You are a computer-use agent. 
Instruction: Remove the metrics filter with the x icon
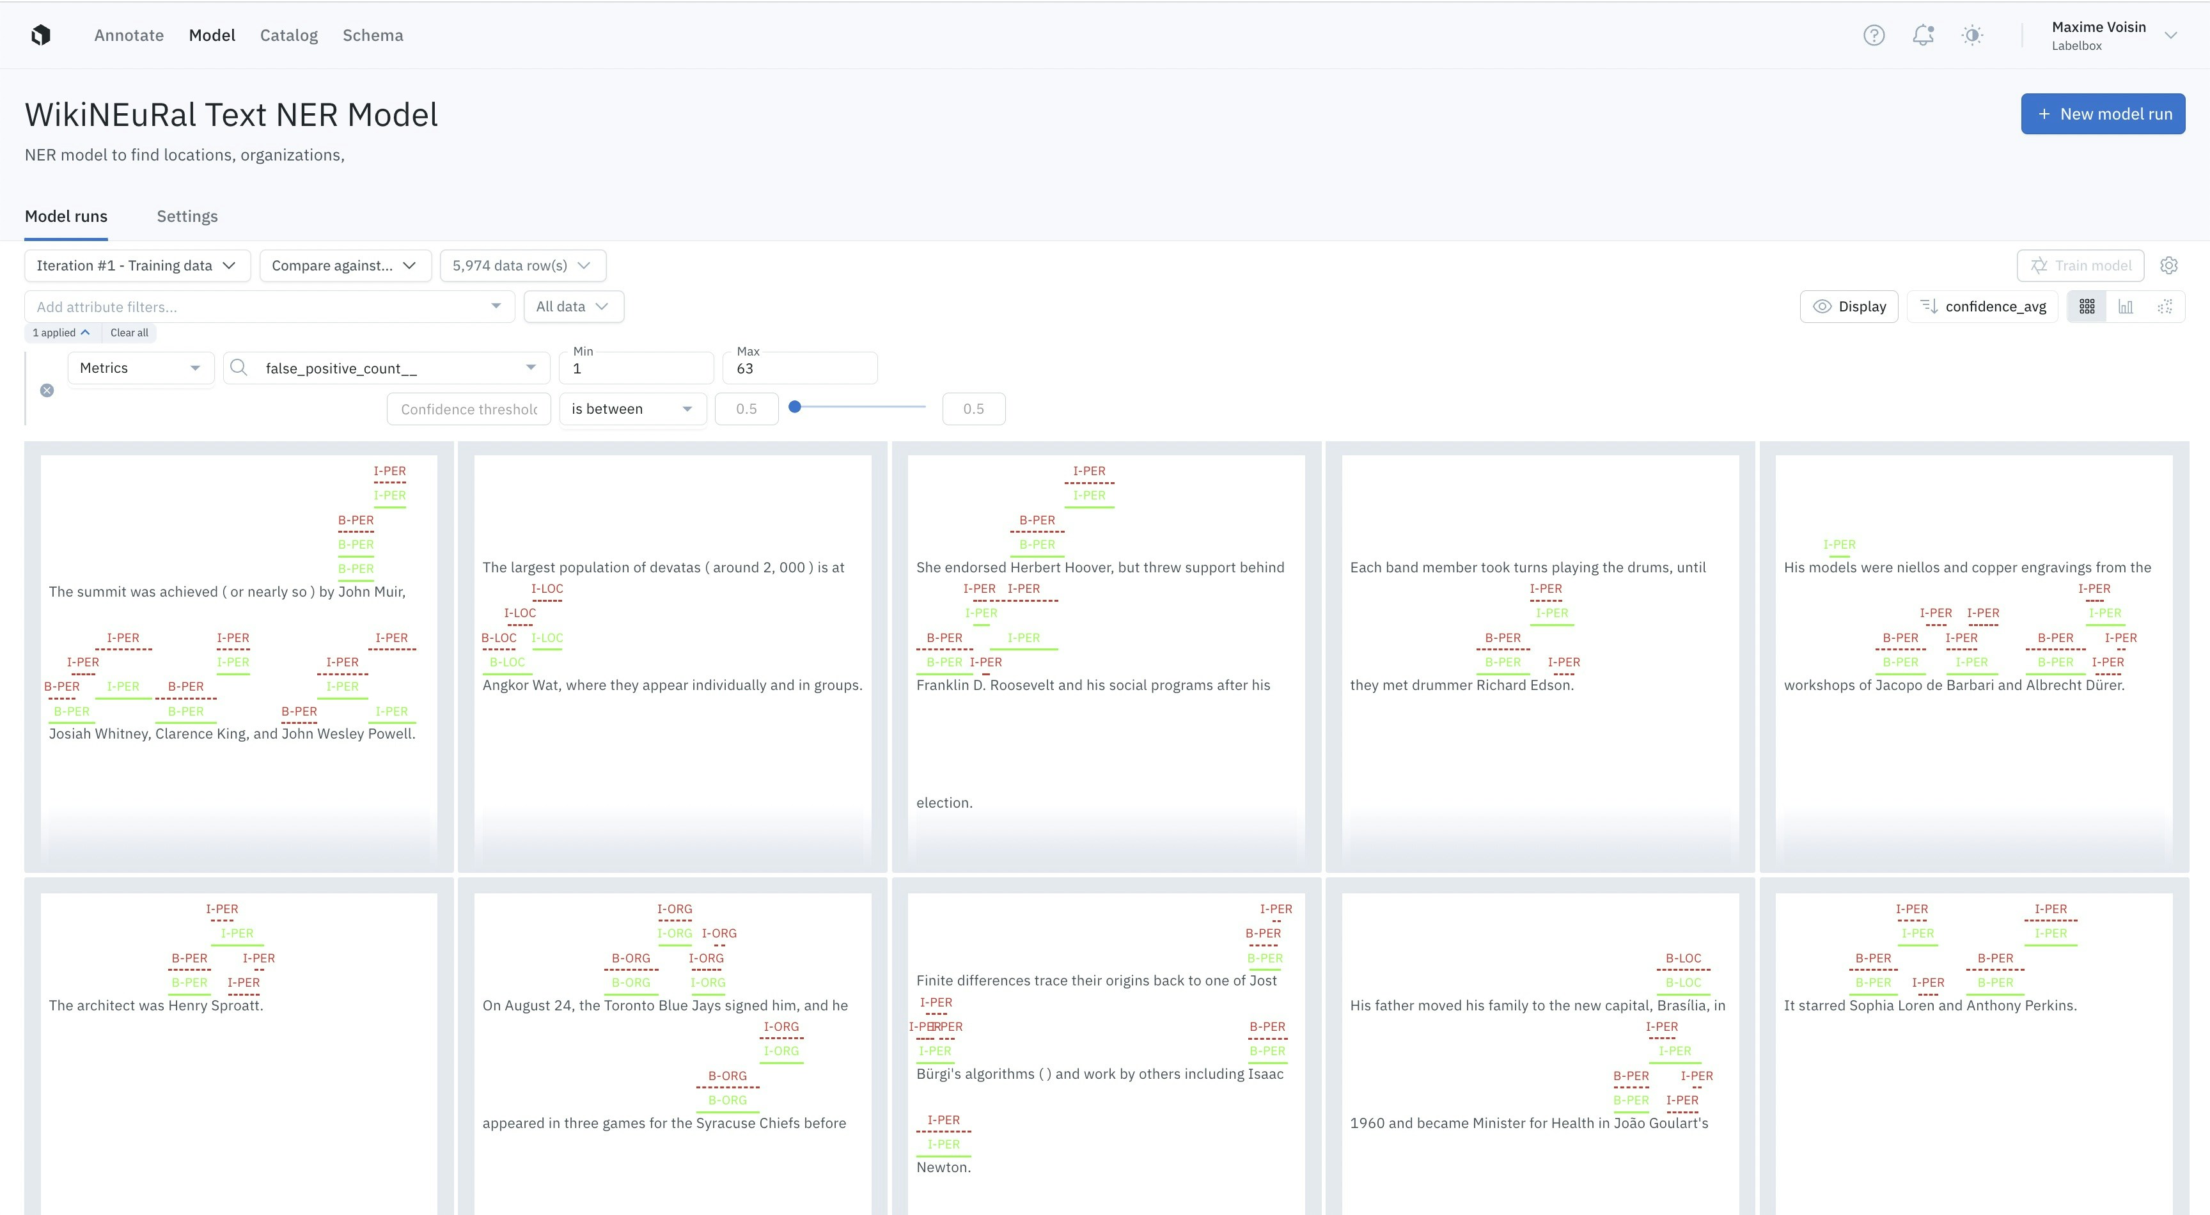pos(47,391)
